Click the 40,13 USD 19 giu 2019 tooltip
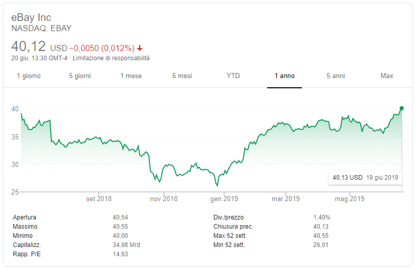 pyautogui.click(x=365, y=177)
